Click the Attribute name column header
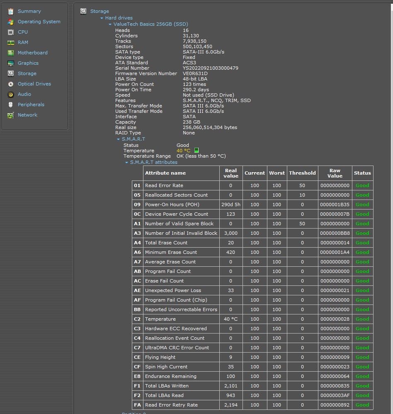The image size is (393, 414). click(x=181, y=173)
